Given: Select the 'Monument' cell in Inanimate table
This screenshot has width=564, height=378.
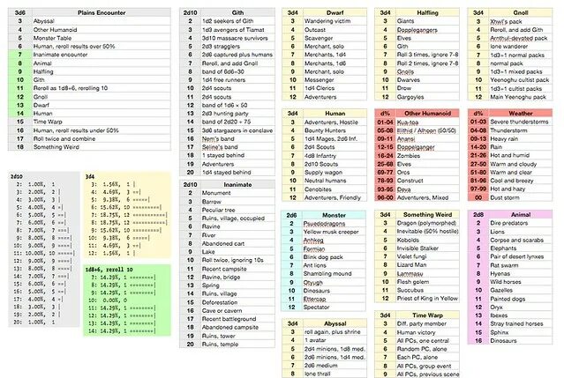Looking at the screenshot, I should (237, 193).
